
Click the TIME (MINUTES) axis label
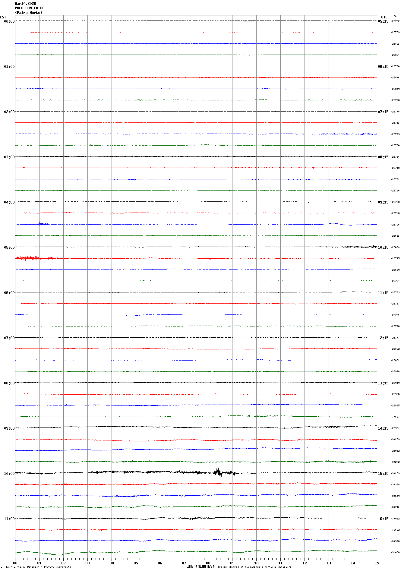click(x=199, y=566)
